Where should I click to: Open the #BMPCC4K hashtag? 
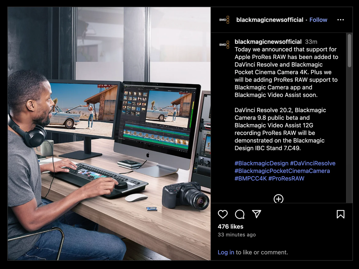click(251, 178)
